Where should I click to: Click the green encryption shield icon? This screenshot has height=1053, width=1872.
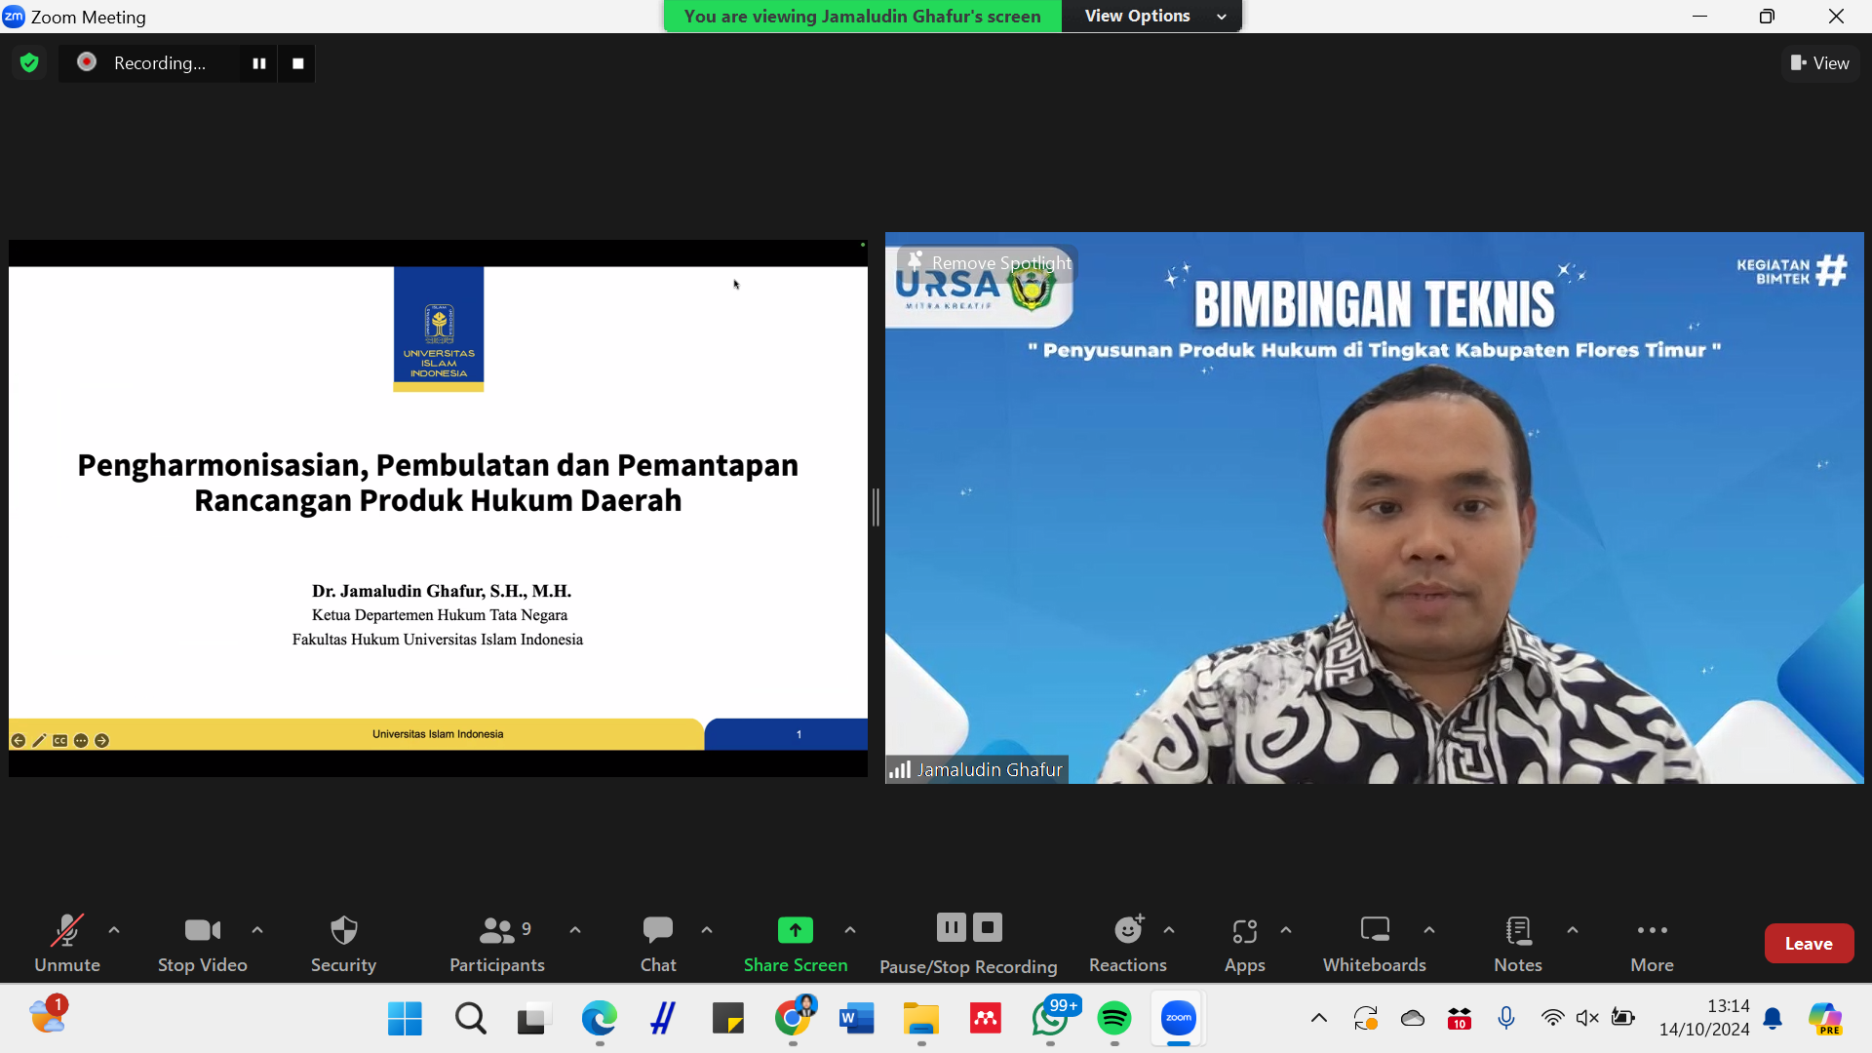click(x=29, y=63)
